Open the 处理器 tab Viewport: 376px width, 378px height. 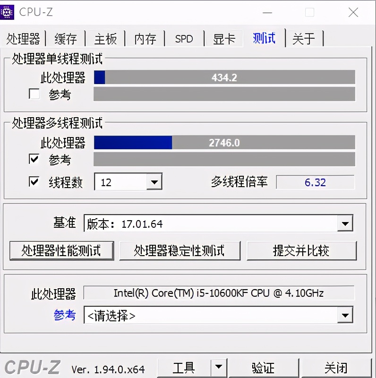tap(23, 39)
